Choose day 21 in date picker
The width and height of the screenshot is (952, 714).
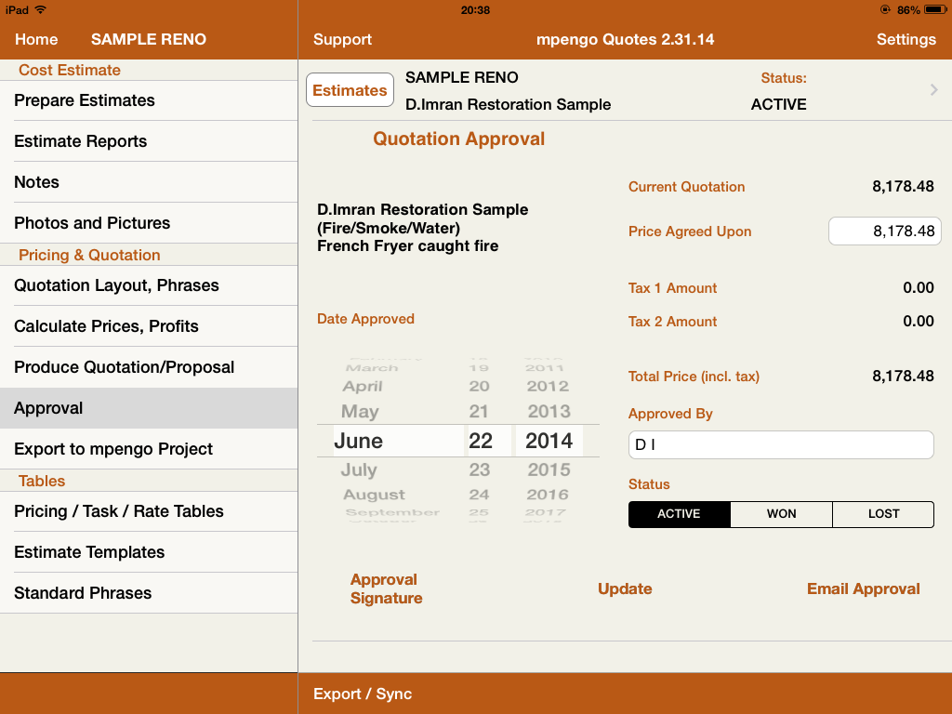click(479, 412)
